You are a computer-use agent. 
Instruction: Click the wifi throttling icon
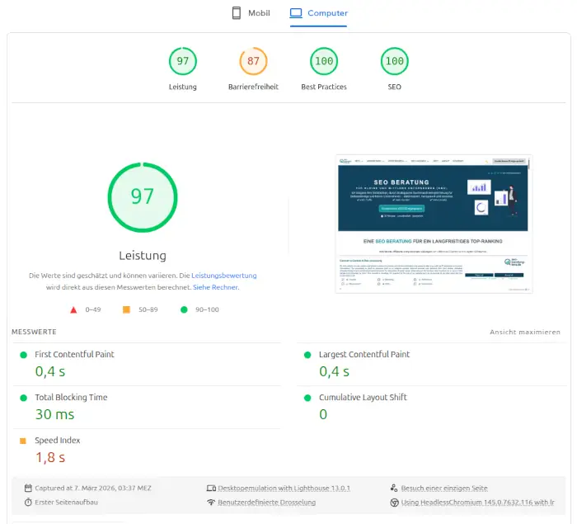[x=211, y=502]
